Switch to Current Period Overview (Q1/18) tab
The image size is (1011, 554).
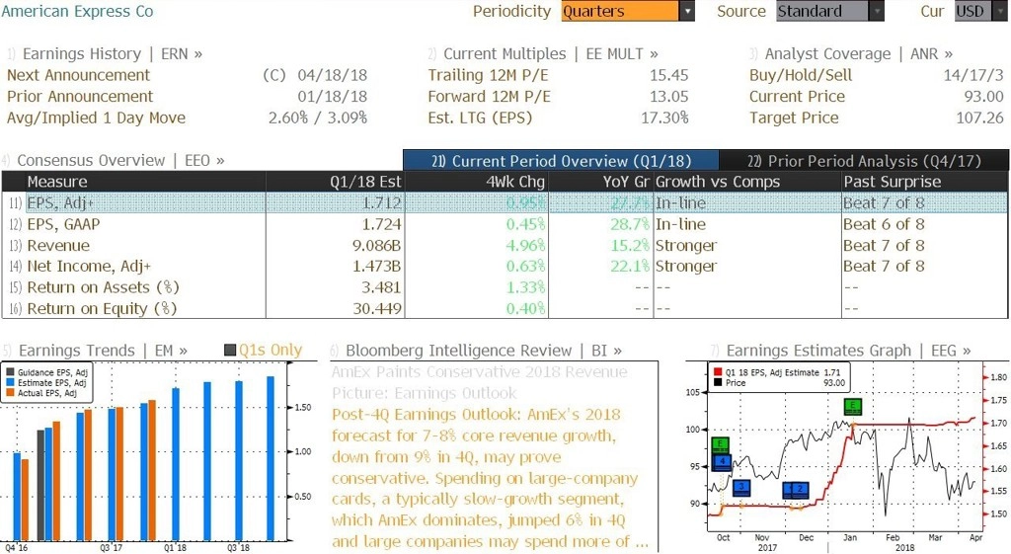[x=561, y=161]
